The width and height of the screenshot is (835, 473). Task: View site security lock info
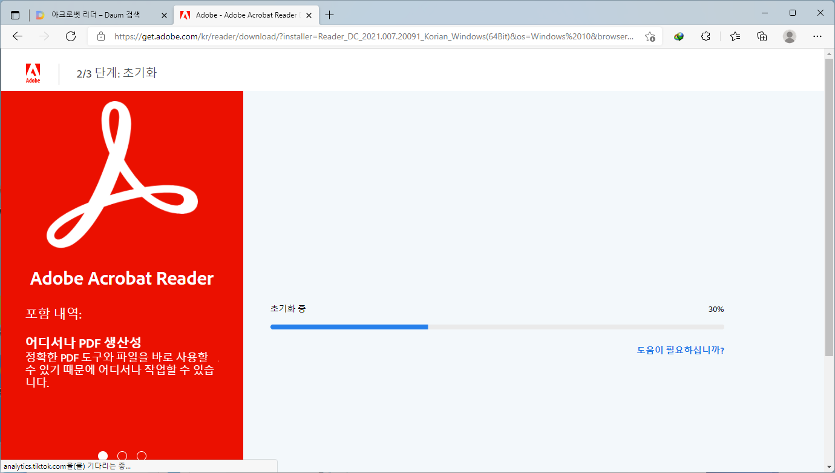[x=101, y=36]
